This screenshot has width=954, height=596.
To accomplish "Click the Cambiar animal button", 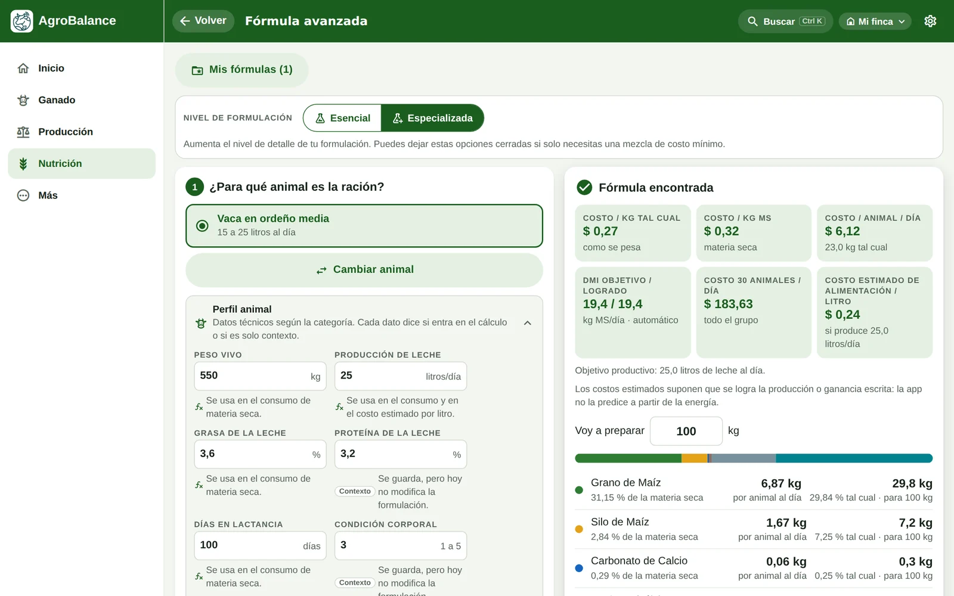I will click(x=364, y=270).
